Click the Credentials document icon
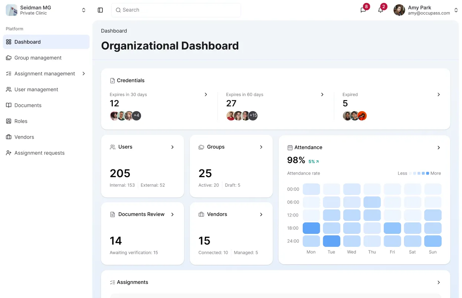The width and height of the screenshot is (462, 298). click(112, 80)
